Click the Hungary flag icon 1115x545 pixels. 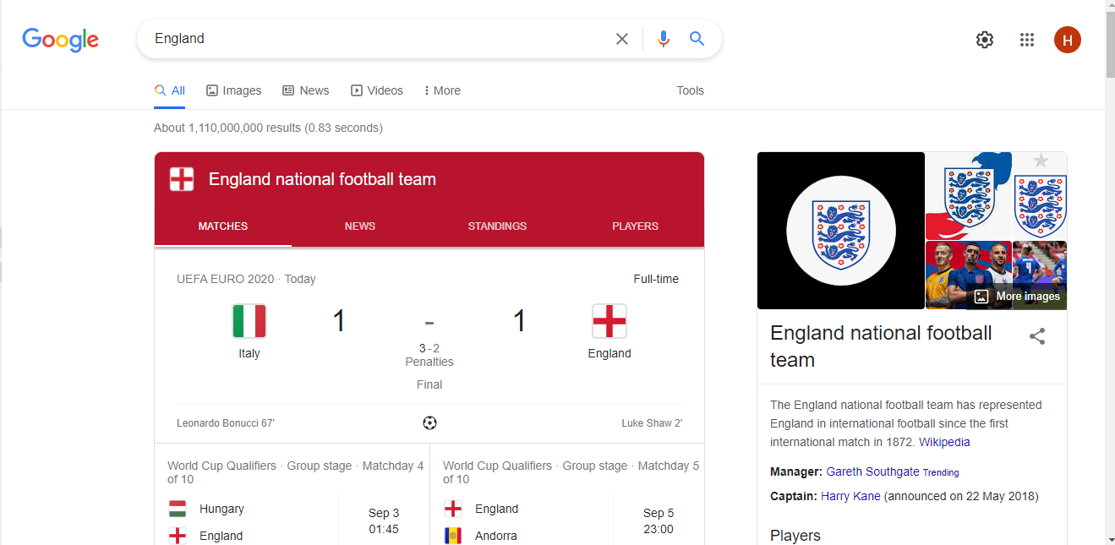[x=178, y=509]
